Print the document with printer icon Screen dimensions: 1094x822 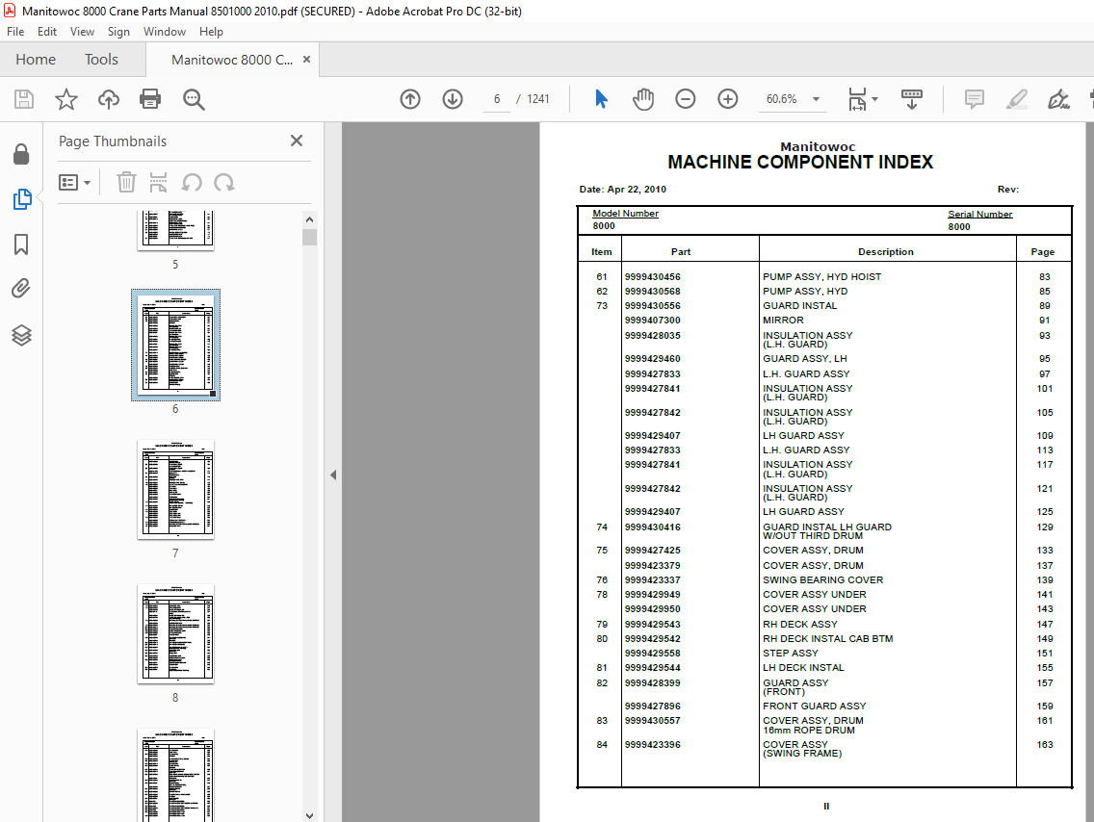click(150, 99)
